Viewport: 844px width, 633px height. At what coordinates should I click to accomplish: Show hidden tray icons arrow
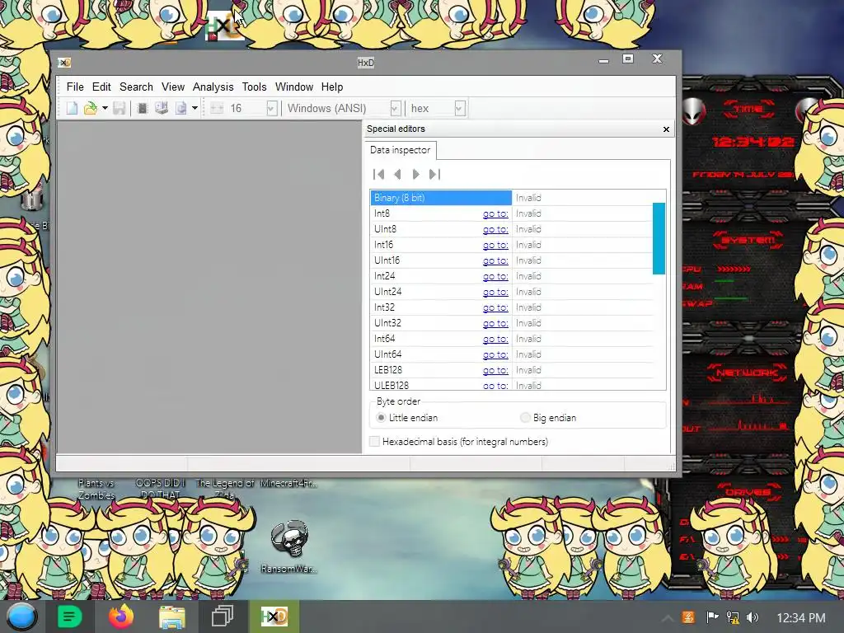(667, 618)
